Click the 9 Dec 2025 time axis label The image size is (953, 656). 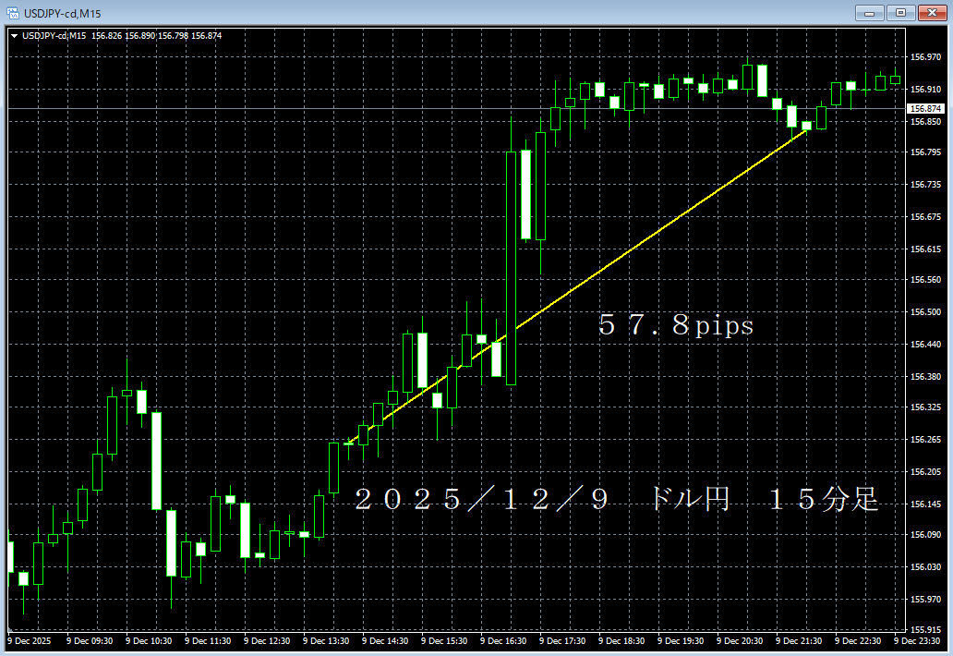click(30, 639)
